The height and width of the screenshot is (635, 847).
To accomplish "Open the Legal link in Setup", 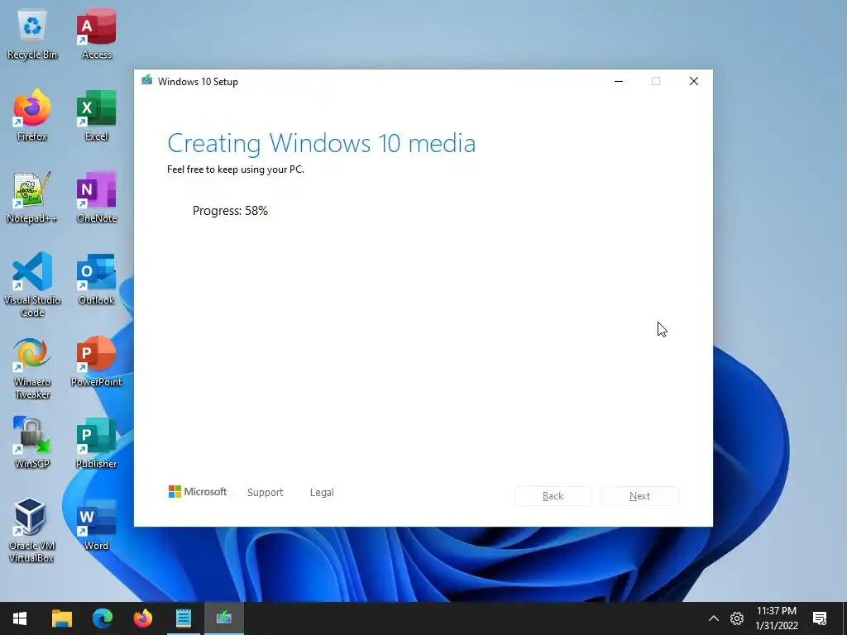I will tap(322, 493).
